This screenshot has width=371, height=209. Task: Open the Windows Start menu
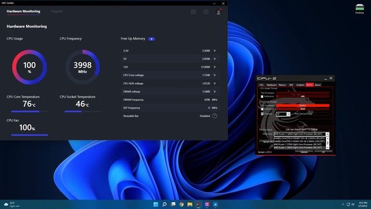(x=156, y=204)
